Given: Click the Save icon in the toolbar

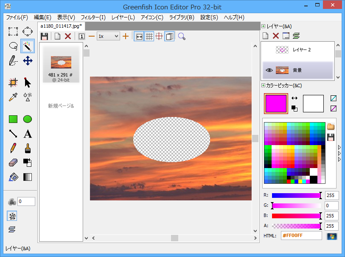Looking at the screenshot, I should coord(44,37).
